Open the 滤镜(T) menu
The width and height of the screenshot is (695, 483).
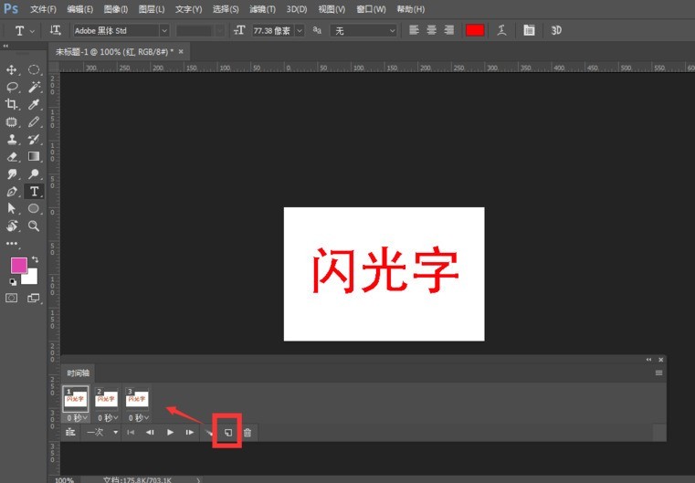262,9
